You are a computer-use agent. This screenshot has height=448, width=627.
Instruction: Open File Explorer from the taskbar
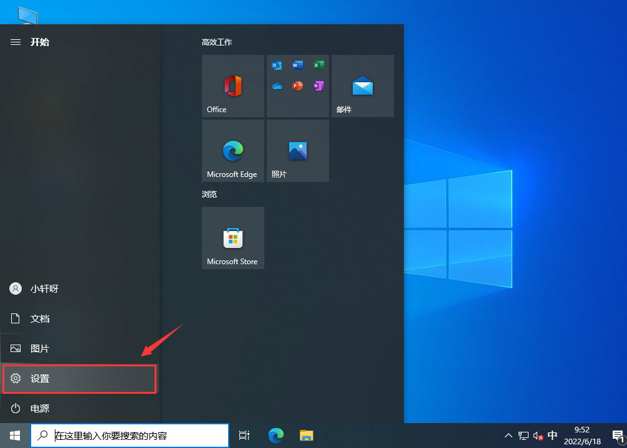pyautogui.click(x=306, y=436)
